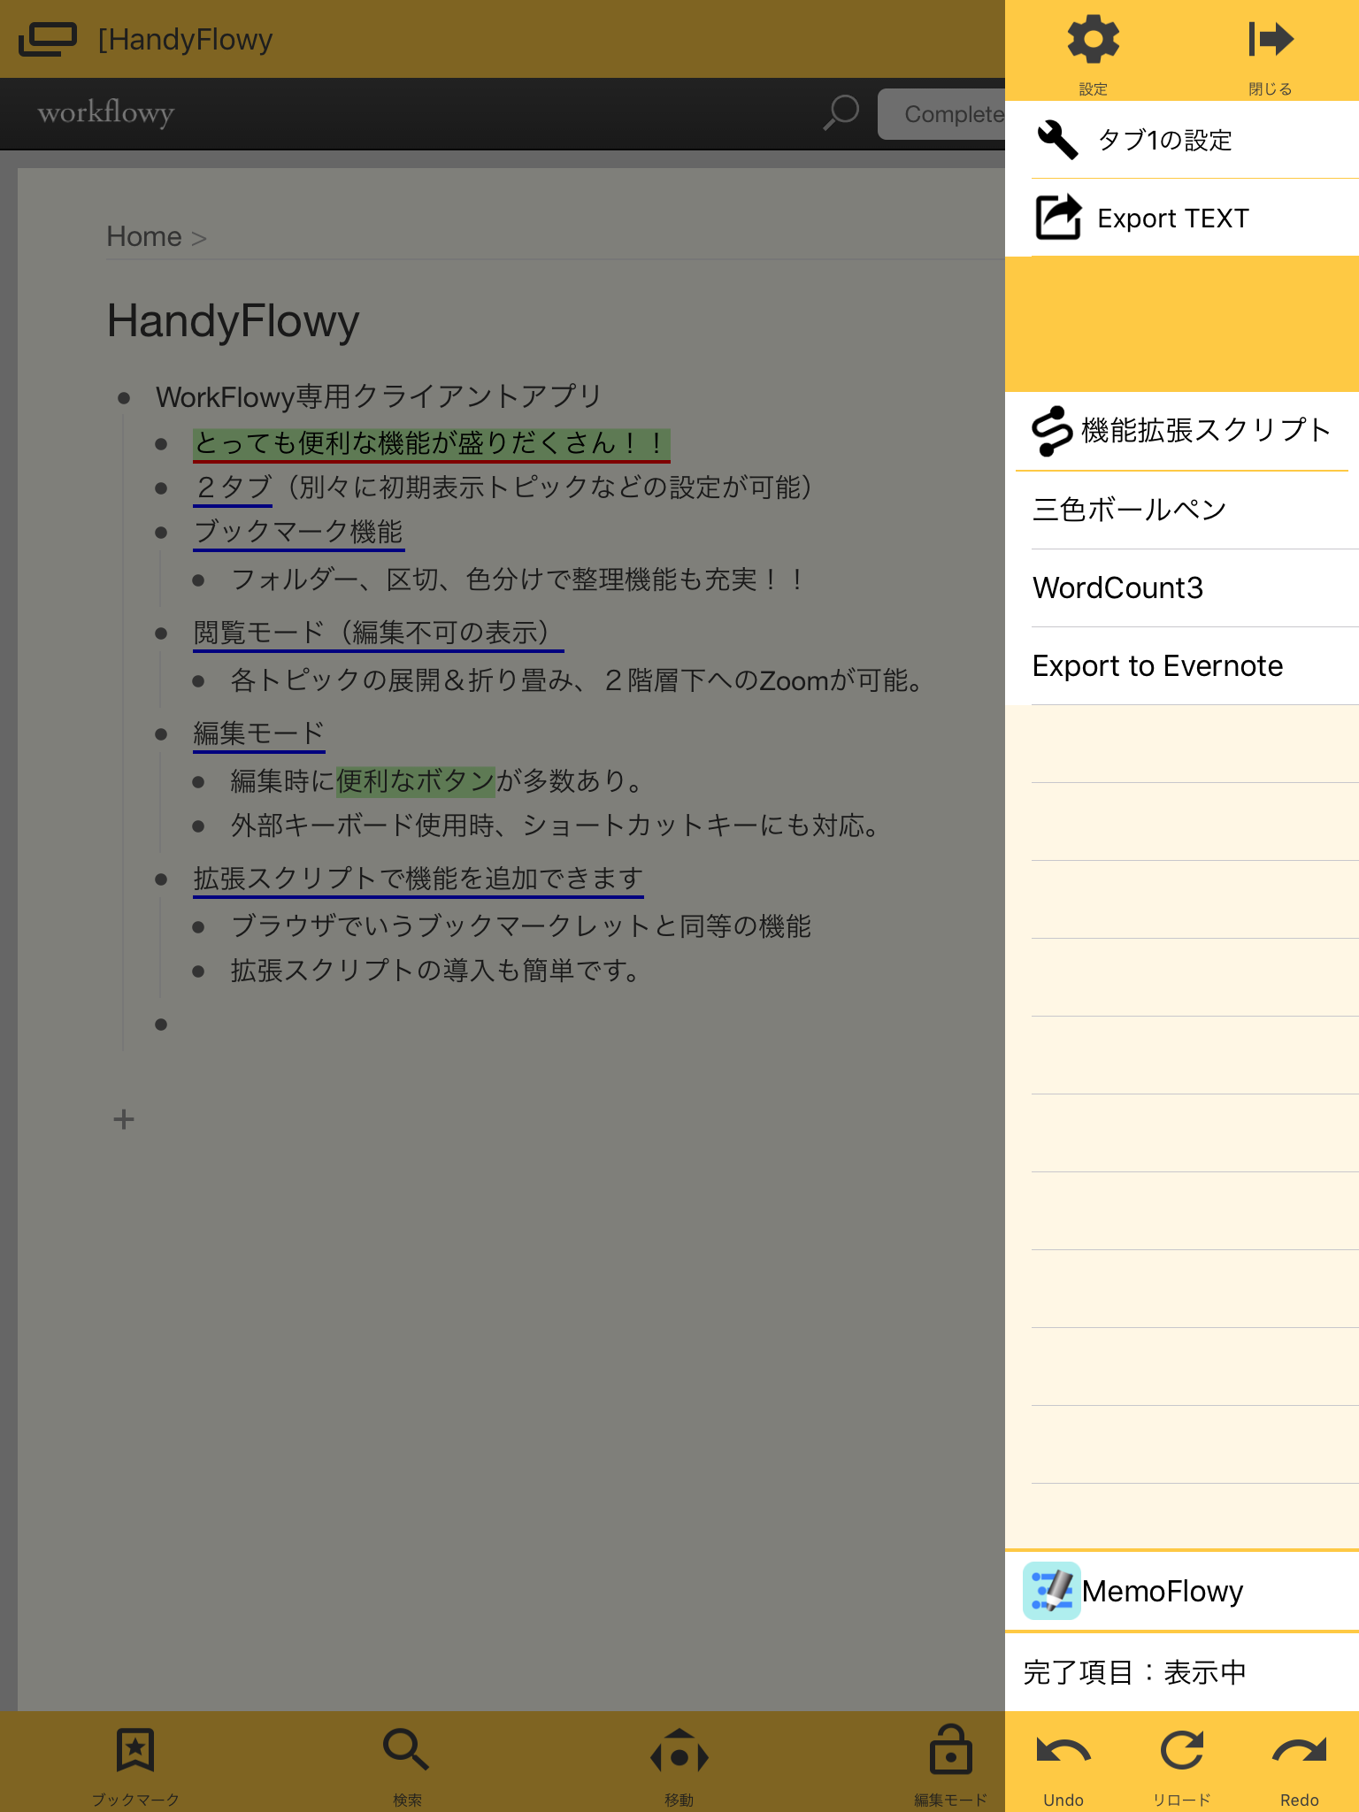Click text 各トピックの展開＆折り畳み line
The height and width of the screenshot is (1812, 1359).
click(578, 680)
